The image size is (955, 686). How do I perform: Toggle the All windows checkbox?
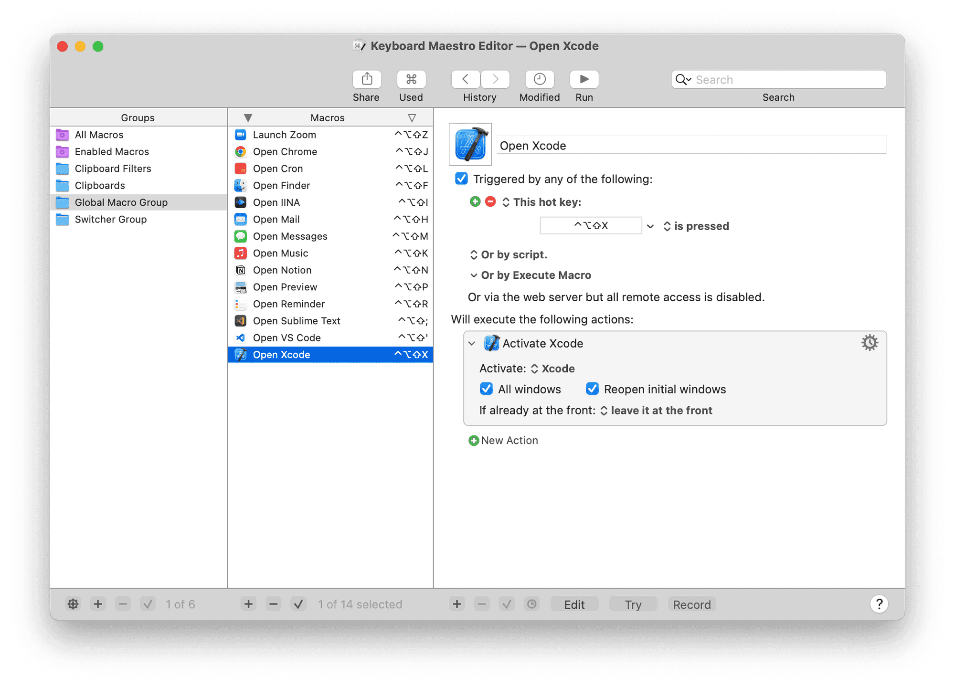tap(486, 389)
